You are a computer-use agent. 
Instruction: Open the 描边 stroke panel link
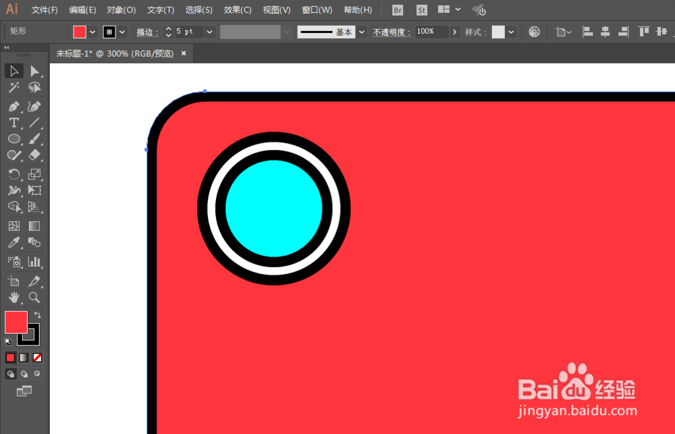[x=147, y=32]
